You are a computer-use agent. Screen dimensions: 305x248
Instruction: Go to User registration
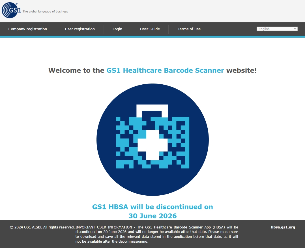(x=80, y=29)
